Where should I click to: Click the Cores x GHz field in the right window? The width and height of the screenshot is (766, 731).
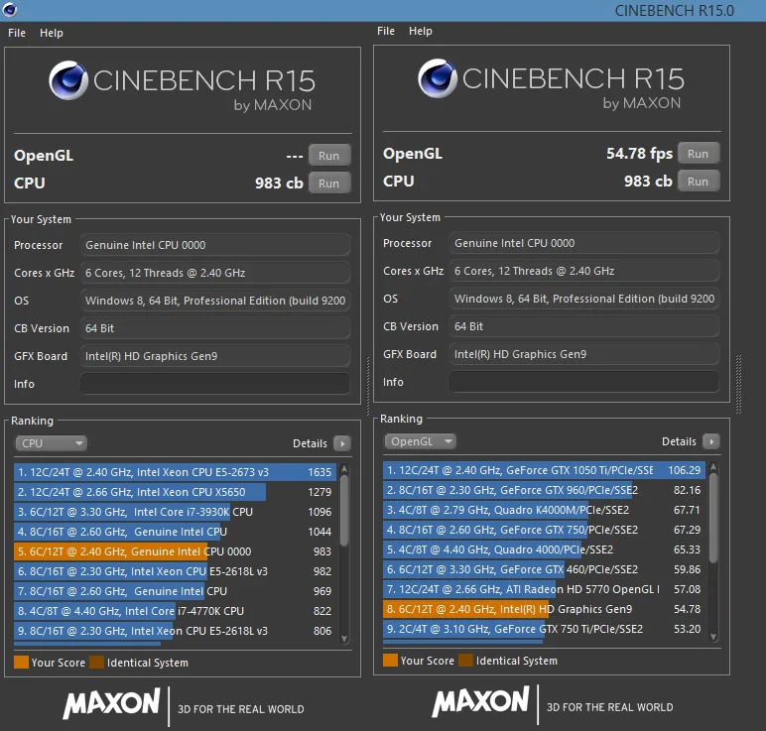[x=584, y=271]
